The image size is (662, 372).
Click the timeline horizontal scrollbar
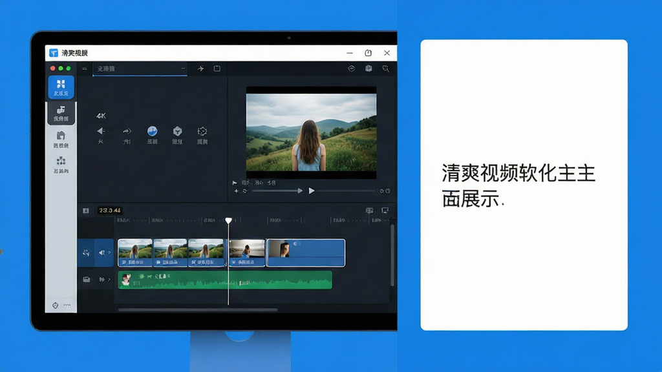pyautogui.click(x=198, y=310)
